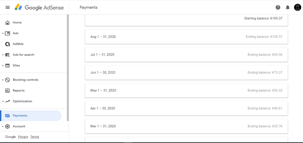Open the account profile avatar
303x143 pixels.
click(x=298, y=7)
